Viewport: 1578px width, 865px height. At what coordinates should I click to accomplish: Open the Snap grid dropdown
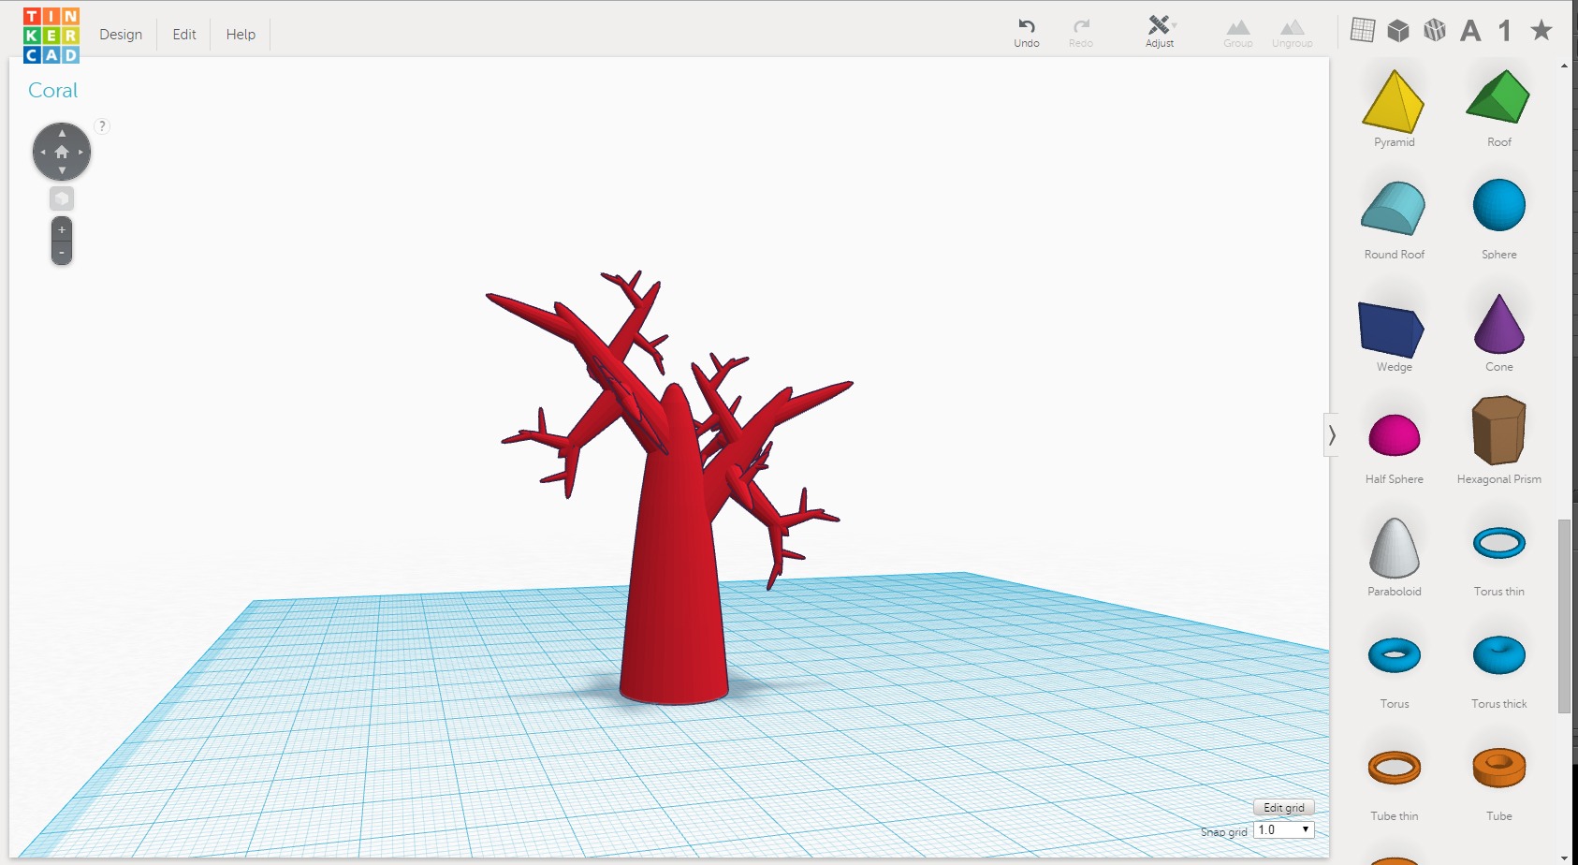(1284, 829)
